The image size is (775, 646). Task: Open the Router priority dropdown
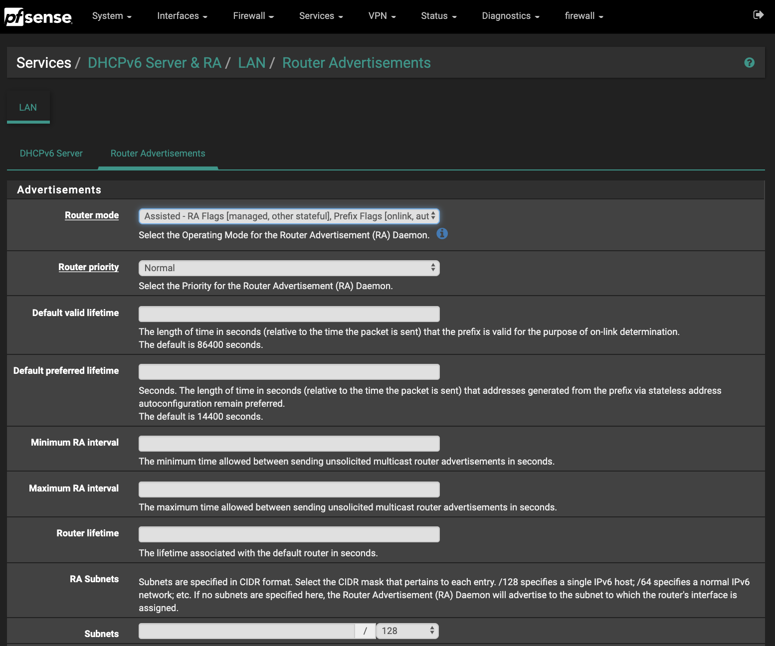click(289, 268)
